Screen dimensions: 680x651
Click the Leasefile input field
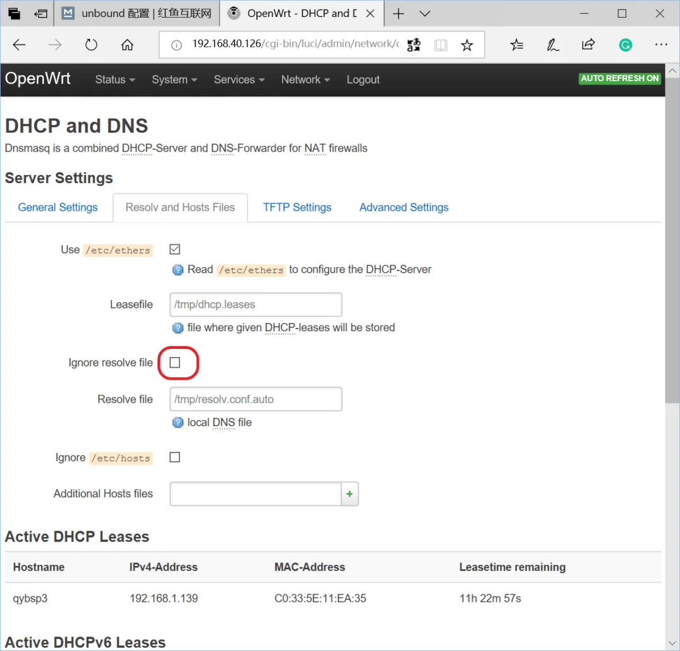(x=256, y=305)
